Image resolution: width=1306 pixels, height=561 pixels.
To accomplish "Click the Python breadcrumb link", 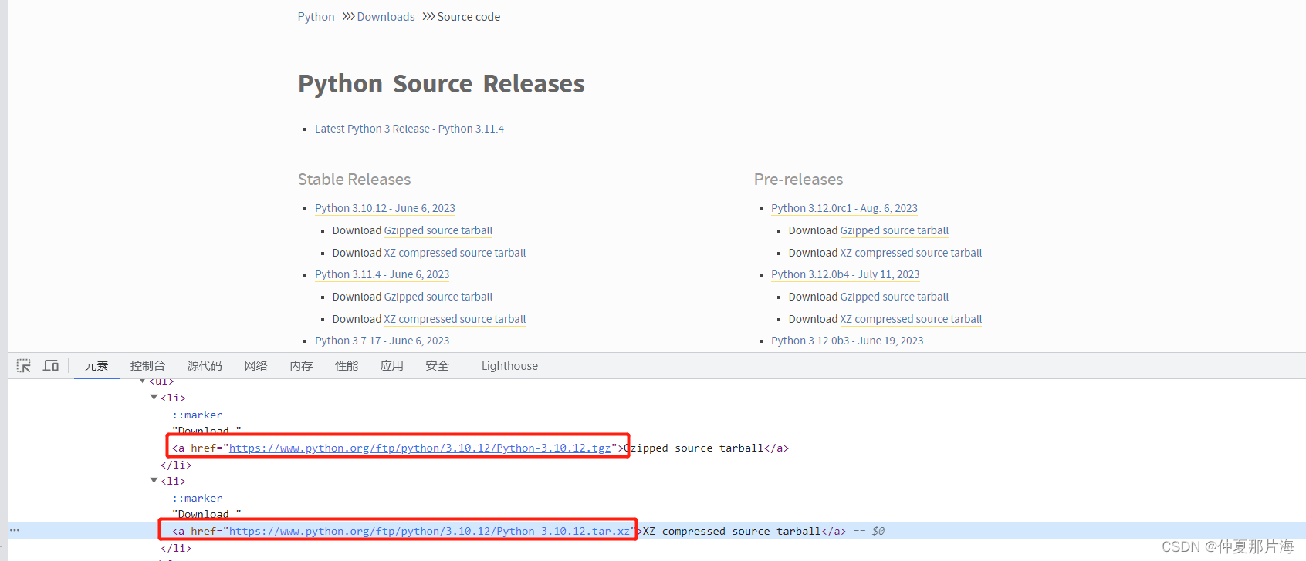I will coord(316,17).
